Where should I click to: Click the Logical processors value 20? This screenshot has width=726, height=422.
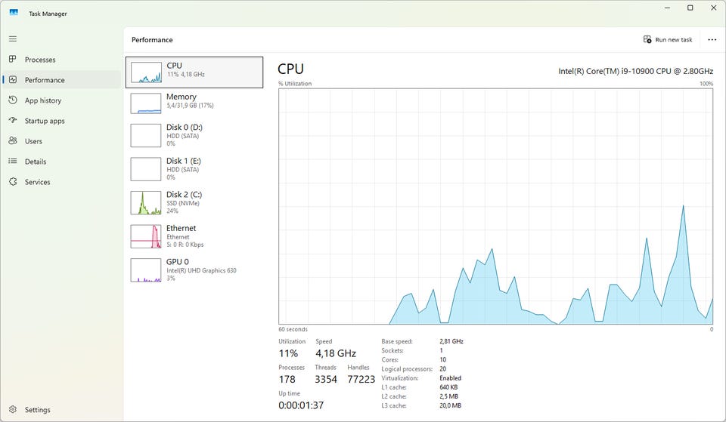[x=442, y=369]
